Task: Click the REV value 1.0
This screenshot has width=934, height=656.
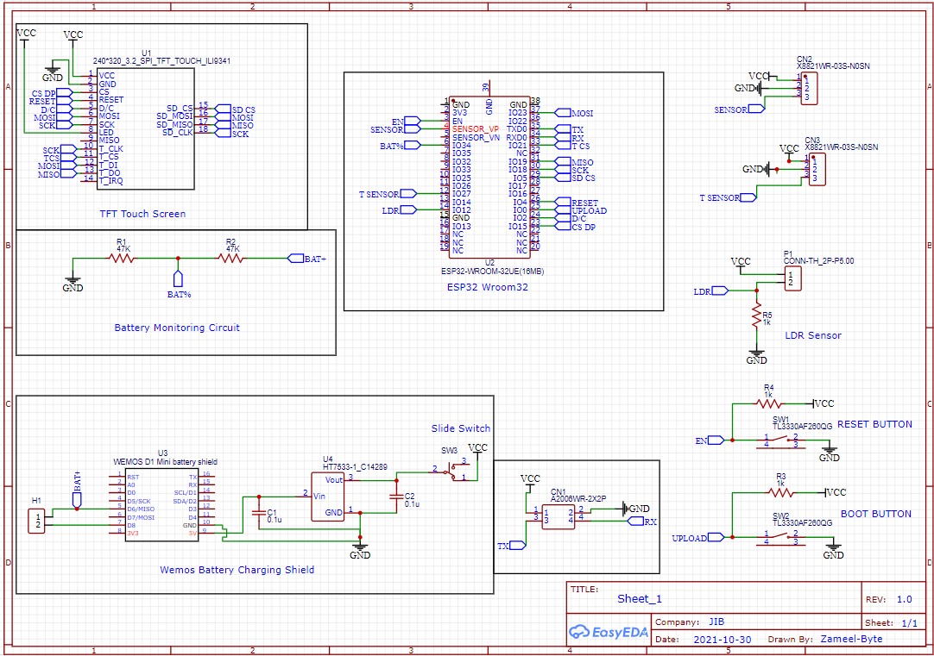Action: click(904, 599)
